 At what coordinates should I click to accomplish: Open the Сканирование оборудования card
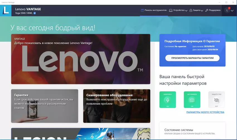click(117, 106)
